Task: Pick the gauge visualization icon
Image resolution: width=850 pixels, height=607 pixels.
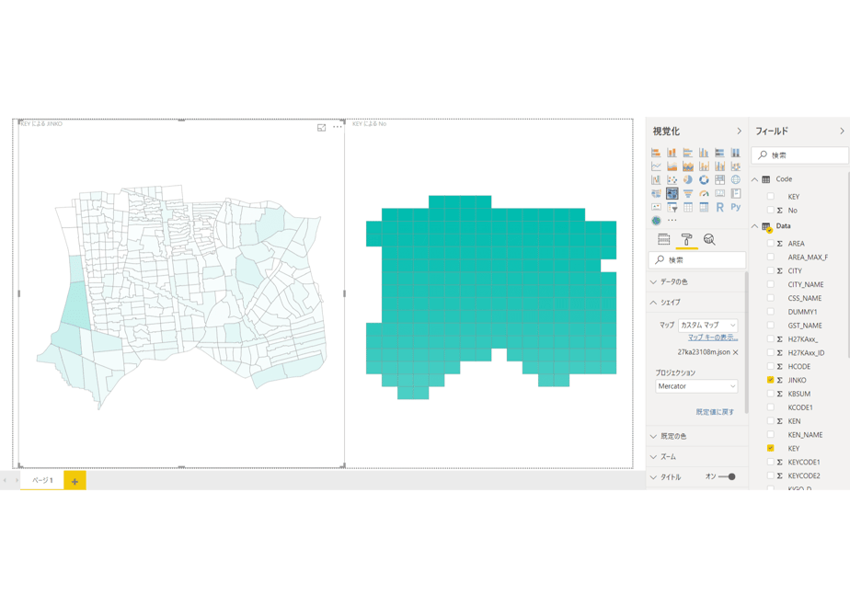Action: pos(704,193)
